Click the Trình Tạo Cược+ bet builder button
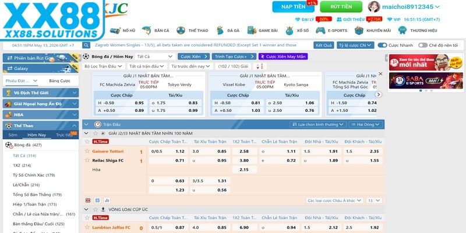The image size is (466, 233). [234, 57]
